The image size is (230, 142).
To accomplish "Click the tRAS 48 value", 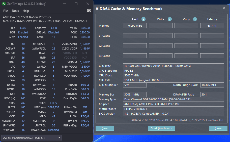I will (23, 62).
